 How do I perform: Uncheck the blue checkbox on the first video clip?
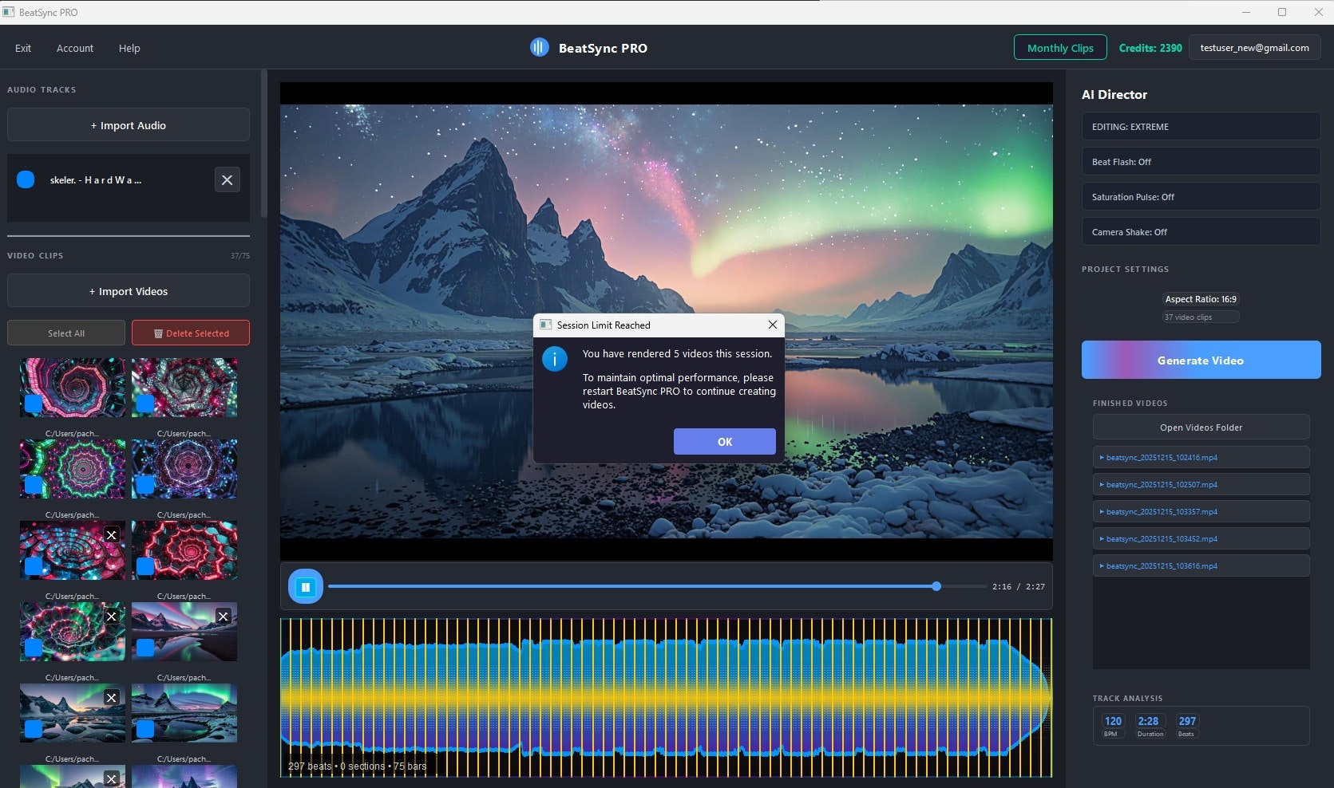click(32, 404)
